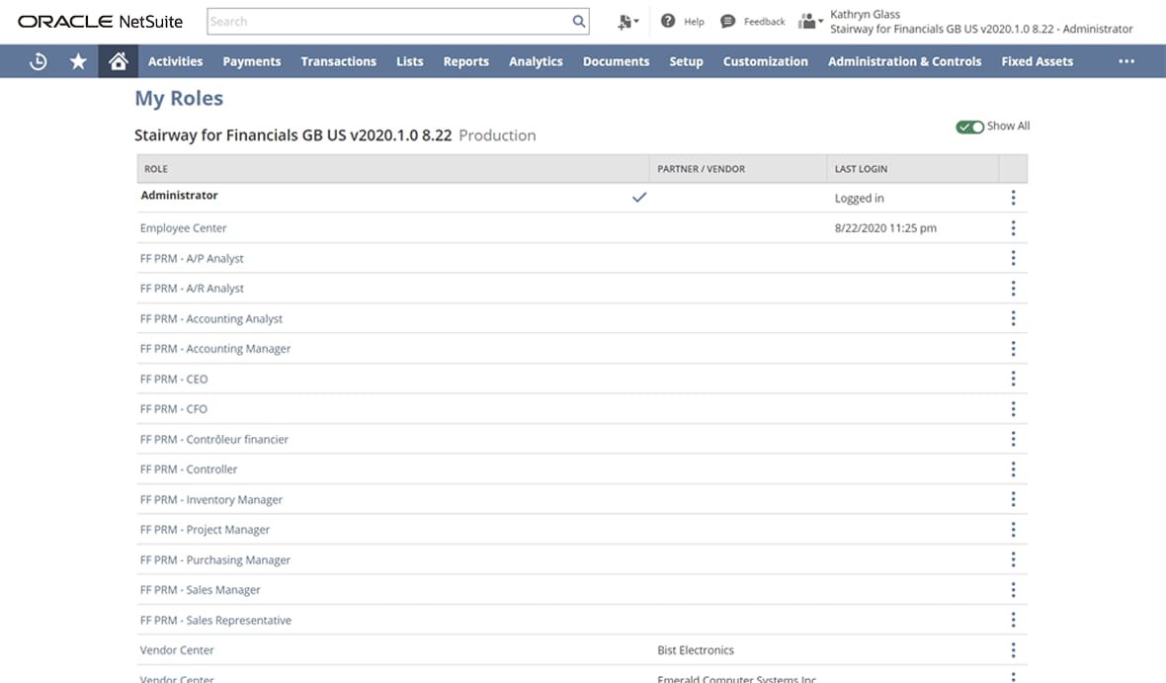The width and height of the screenshot is (1166, 683).
Task: Open three-dot menu for Administrator role
Action: pyautogui.click(x=1013, y=198)
